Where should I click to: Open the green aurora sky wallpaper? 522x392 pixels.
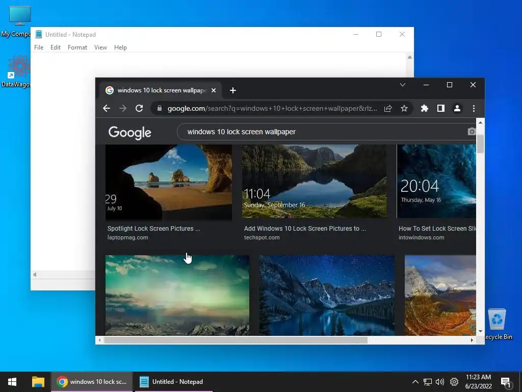177,295
